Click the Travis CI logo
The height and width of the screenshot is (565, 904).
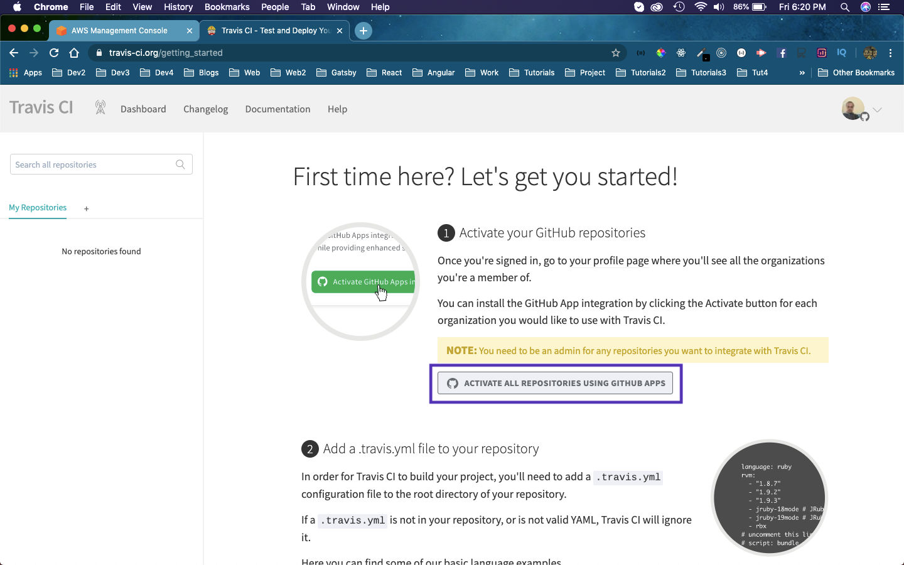[x=41, y=107]
